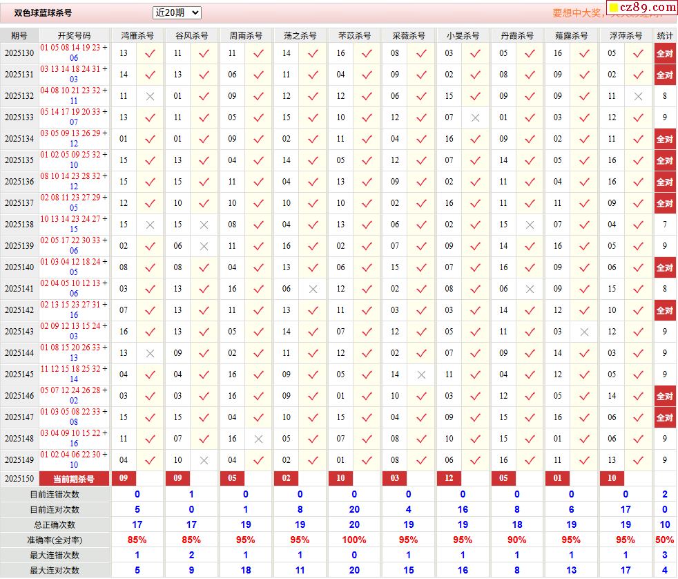678x579 pixels.
Task: Click the 全对 badge for period 2025130
Action: pyautogui.click(x=665, y=53)
